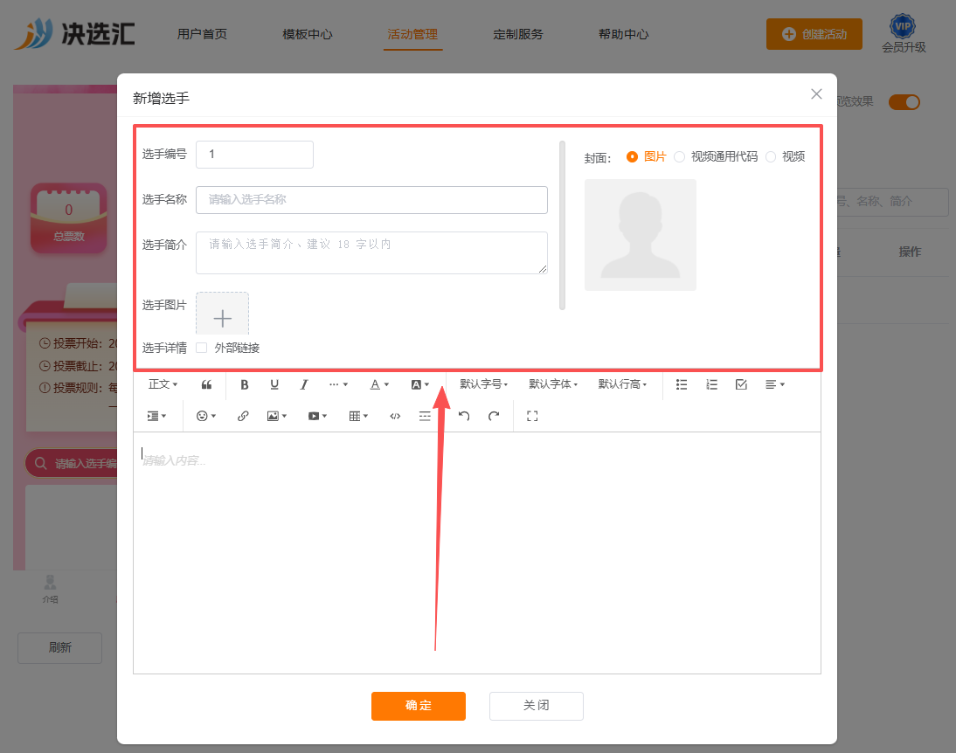Insert a code block
This screenshot has width=956, height=753.
point(395,416)
